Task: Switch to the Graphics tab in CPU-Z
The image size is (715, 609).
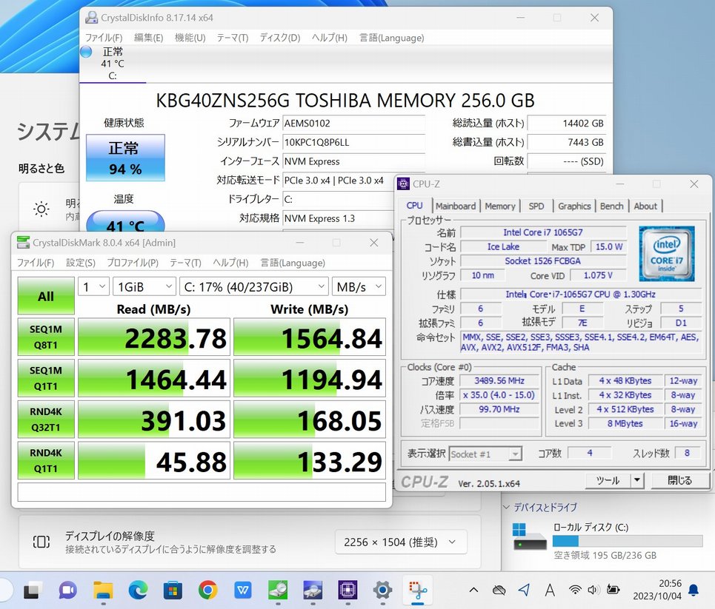Action: (x=574, y=206)
